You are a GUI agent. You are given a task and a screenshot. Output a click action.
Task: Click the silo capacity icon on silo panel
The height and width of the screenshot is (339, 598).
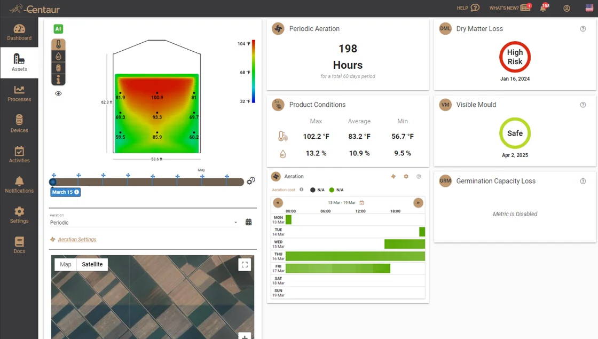pos(59,68)
